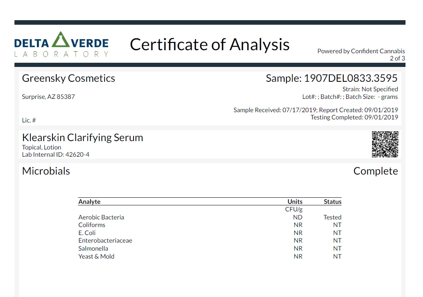Click the 'NR' value in Coliforms row
The height and width of the screenshot is (297, 423).
coord(298,225)
